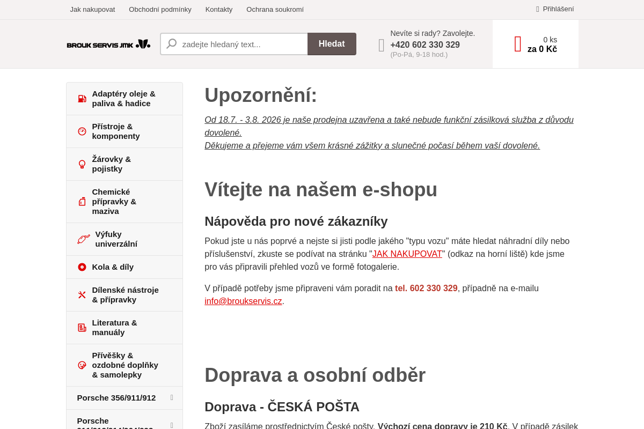Click the exhaust pipe icon beside Výfuky univerzální
Screen dimensions: 644x429
click(84, 239)
